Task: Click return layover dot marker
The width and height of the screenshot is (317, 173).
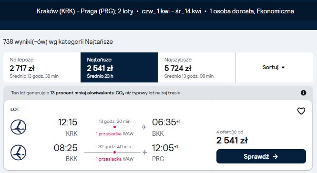Action: [114, 152]
